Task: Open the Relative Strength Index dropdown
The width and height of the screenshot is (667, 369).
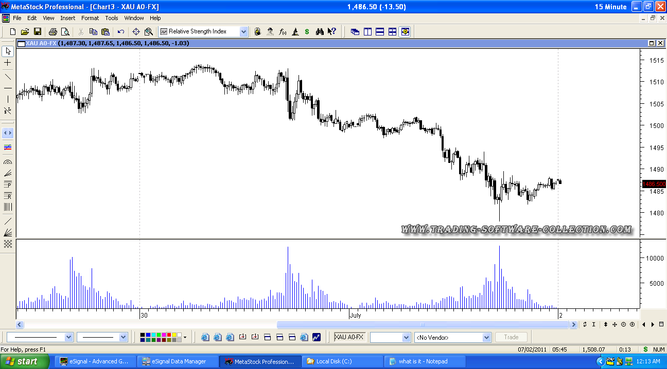Action: pyautogui.click(x=243, y=32)
